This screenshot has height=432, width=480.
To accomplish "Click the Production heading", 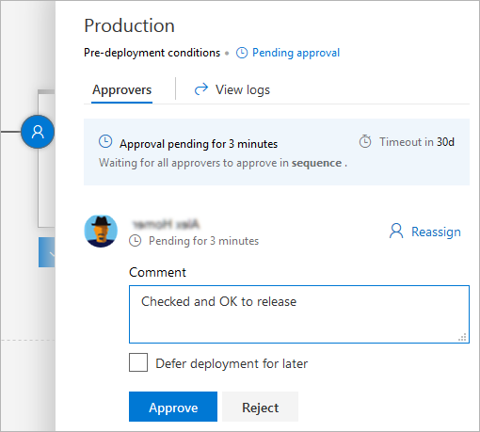I will coord(129,25).
